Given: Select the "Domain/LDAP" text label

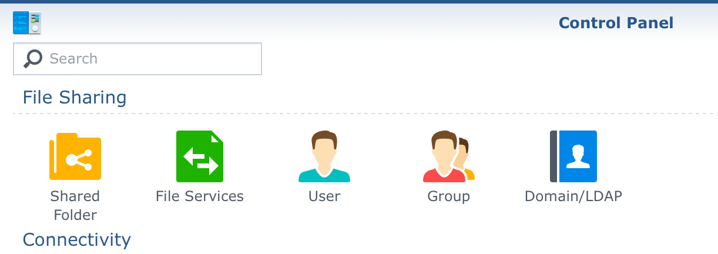Looking at the screenshot, I should [x=573, y=196].
